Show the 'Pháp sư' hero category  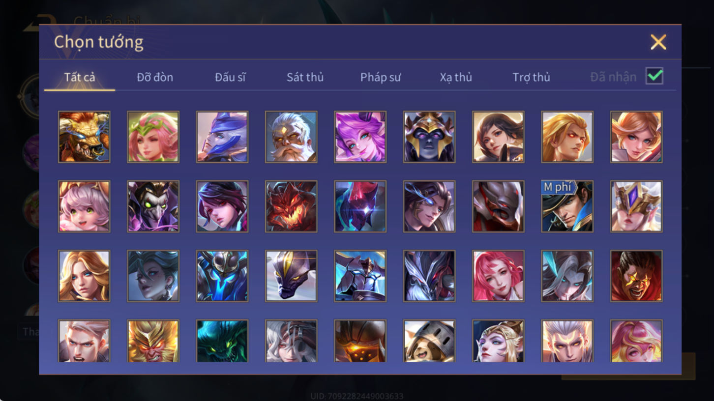[381, 77]
